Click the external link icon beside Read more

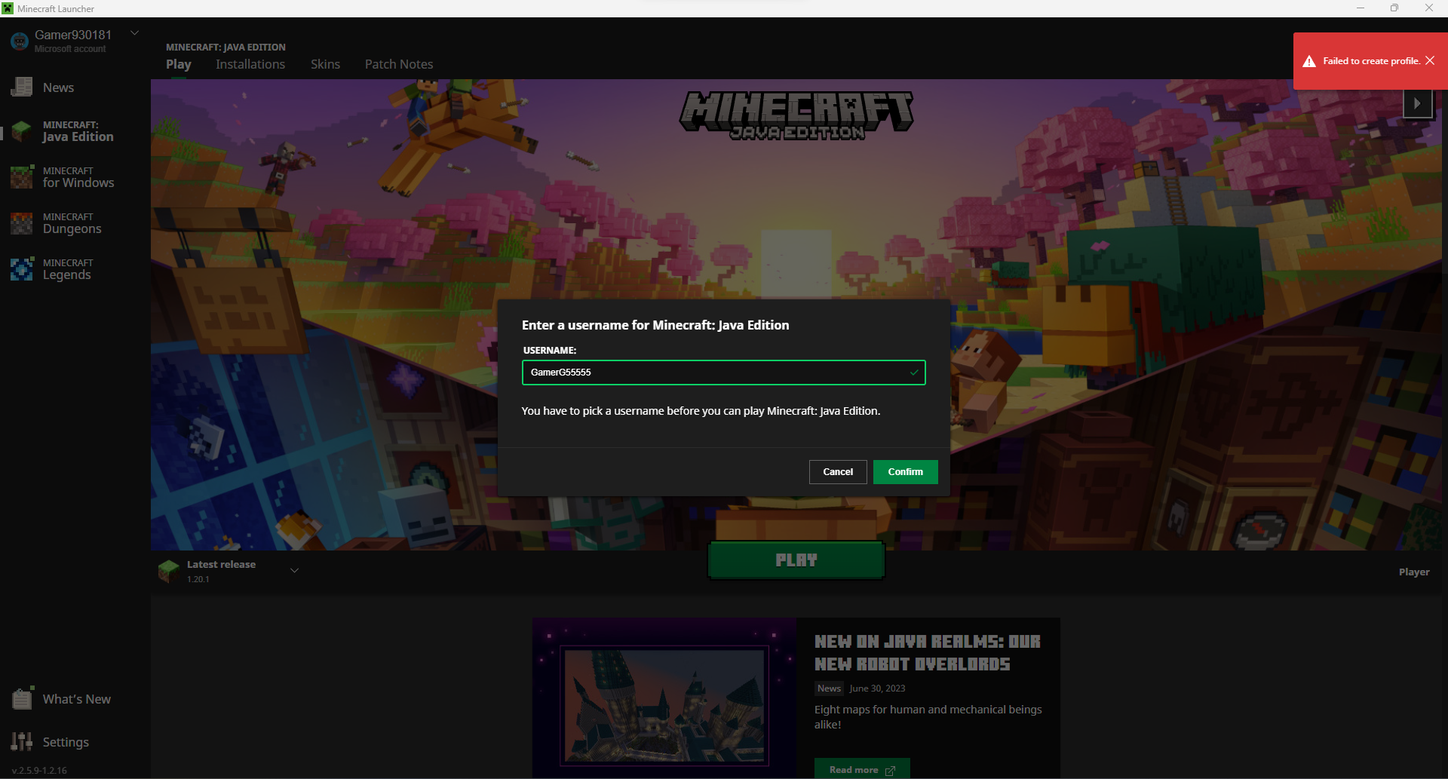[x=890, y=770]
